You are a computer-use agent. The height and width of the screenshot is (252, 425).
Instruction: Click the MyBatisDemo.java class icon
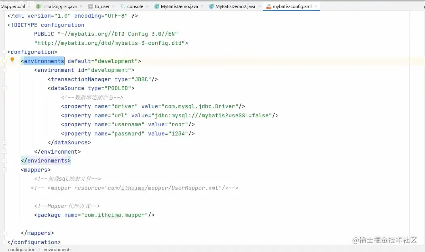coord(156,6)
